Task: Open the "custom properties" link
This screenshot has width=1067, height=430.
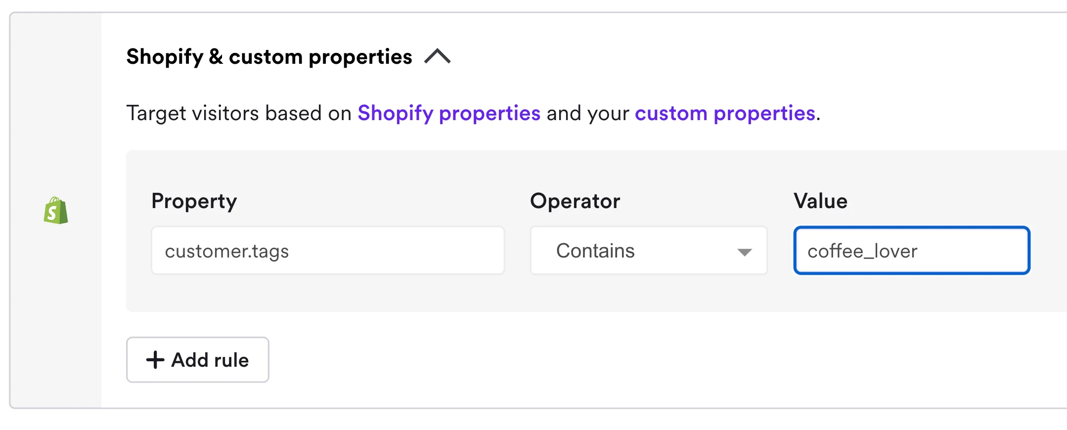Action: [725, 113]
